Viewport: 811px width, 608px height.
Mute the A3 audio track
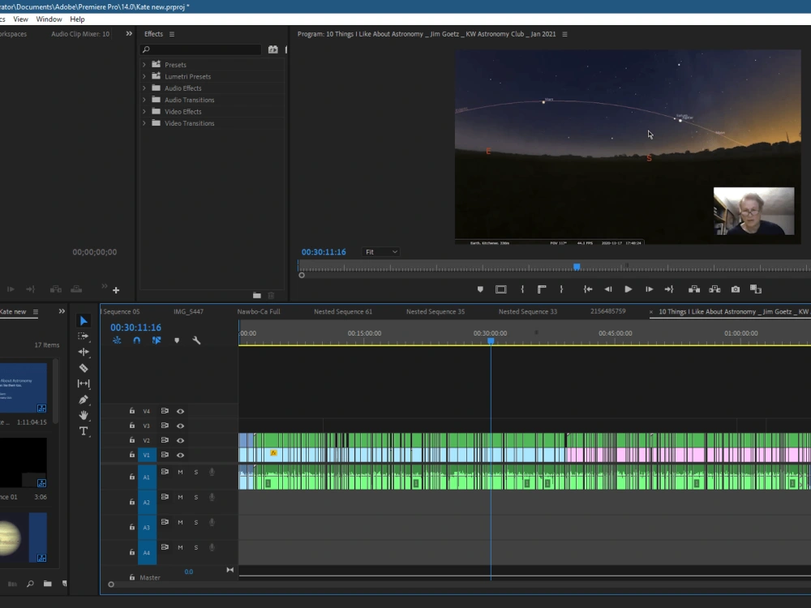point(181,522)
